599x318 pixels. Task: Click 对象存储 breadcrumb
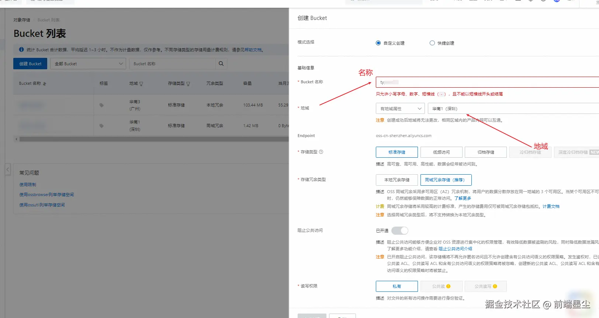tap(22, 20)
